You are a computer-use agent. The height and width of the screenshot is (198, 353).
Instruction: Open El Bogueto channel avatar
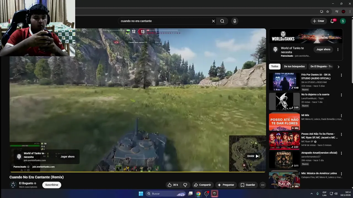(x=13, y=185)
